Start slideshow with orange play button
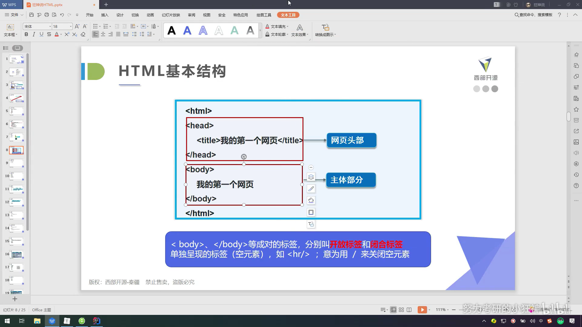This screenshot has height=327, width=582. 422,310
